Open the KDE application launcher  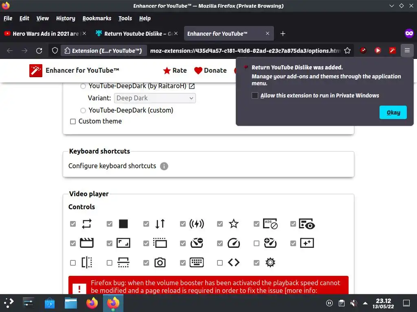(9, 303)
